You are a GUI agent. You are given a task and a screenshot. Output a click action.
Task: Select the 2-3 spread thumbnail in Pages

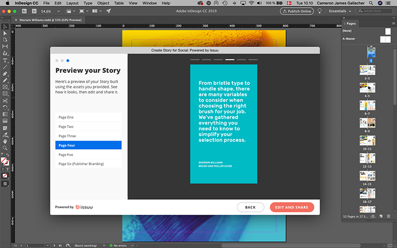pos(367,70)
